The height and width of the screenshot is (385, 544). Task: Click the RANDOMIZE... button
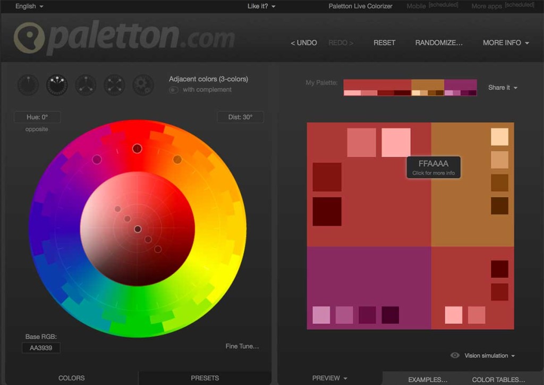438,42
